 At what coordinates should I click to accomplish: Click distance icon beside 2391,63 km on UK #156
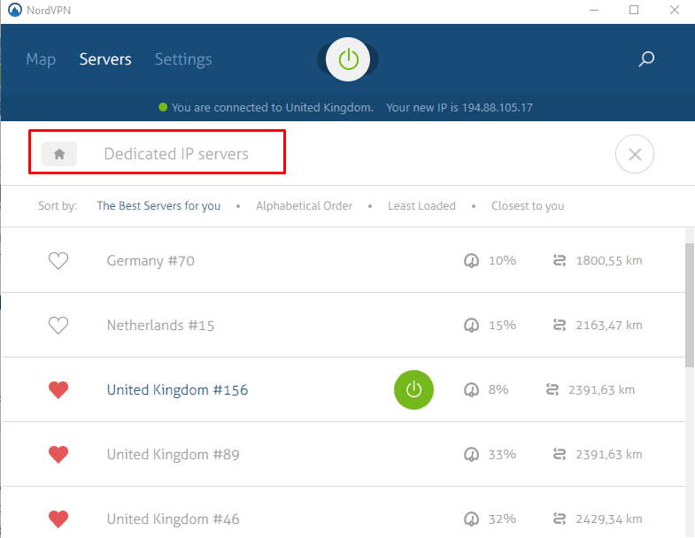point(552,390)
